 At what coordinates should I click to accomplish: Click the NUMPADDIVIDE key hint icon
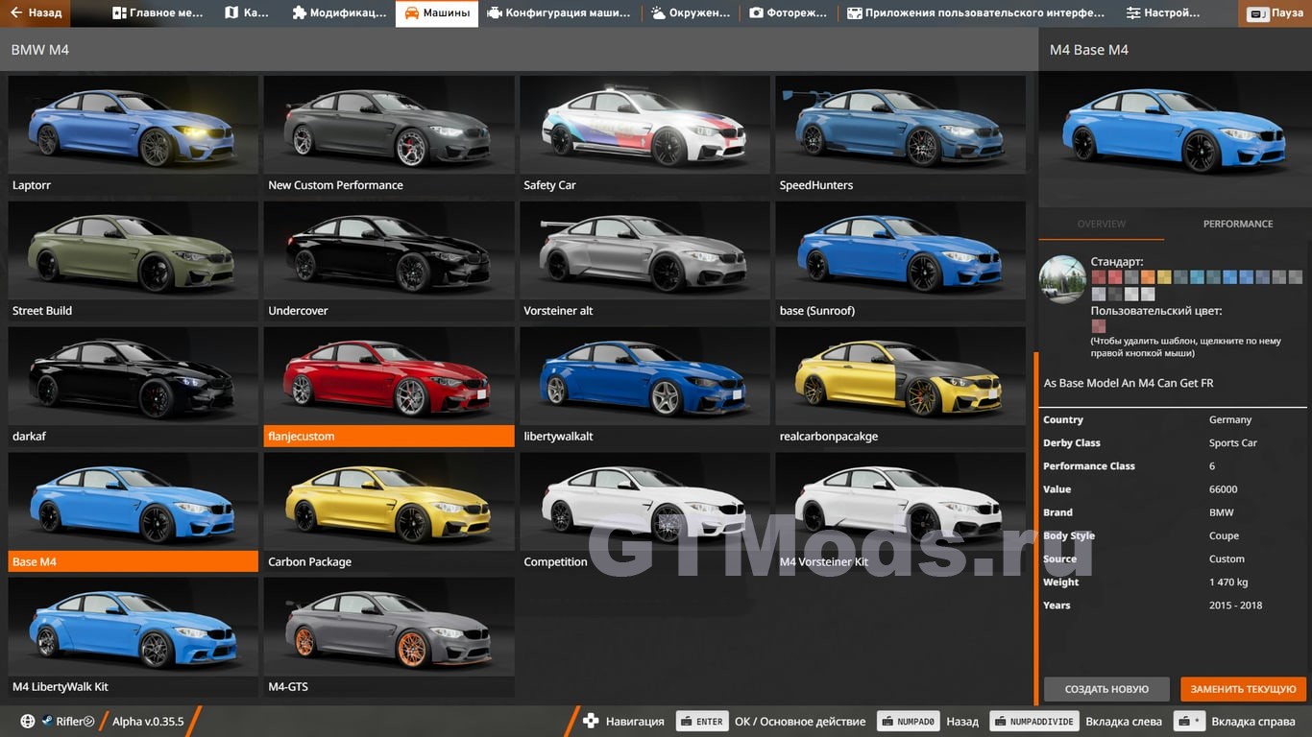(x=1033, y=722)
